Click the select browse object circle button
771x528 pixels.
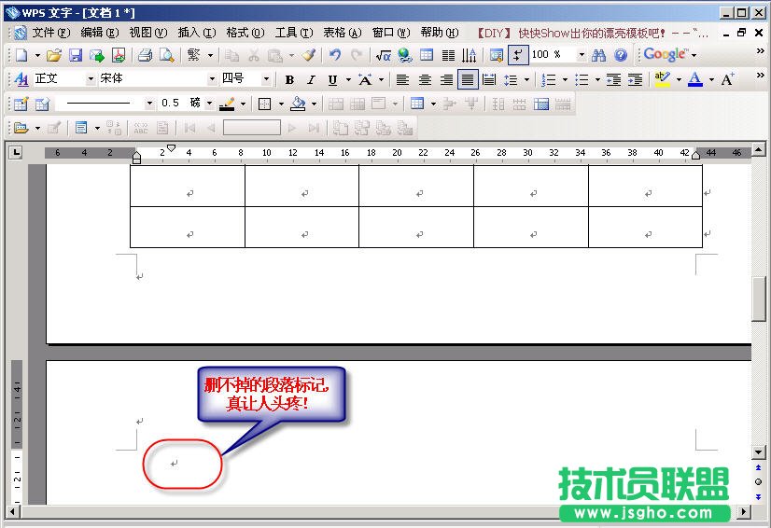(758, 481)
